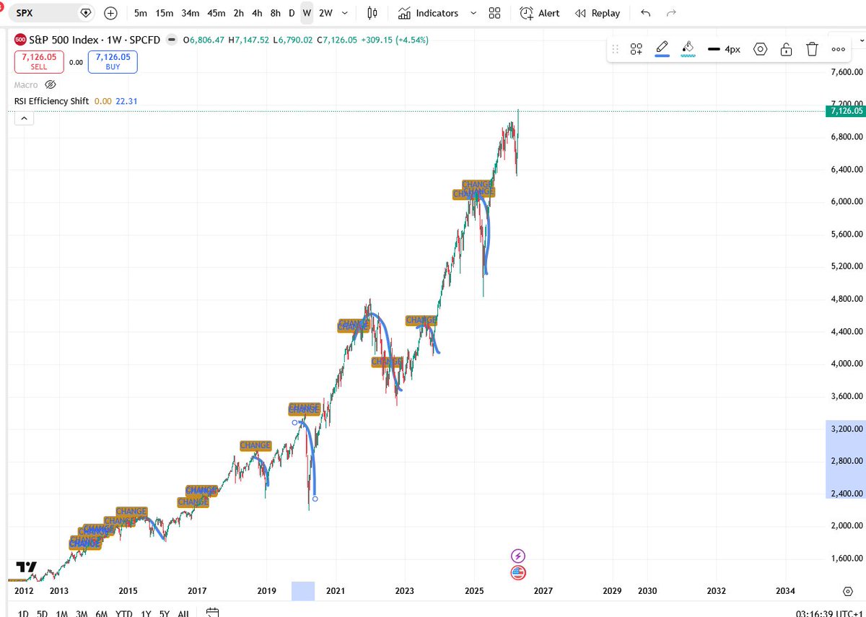Open chart scale settings gear icon

point(847,590)
